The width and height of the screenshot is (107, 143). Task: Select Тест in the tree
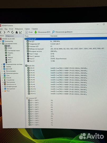coord(8,91)
